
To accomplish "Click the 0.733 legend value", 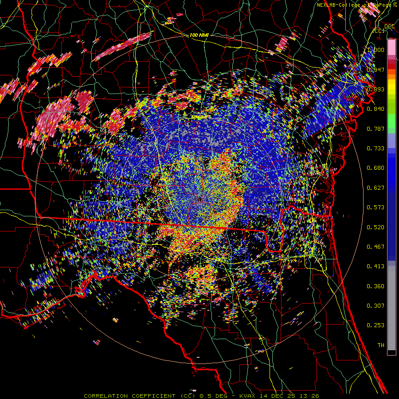I will click(x=376, y=148).
